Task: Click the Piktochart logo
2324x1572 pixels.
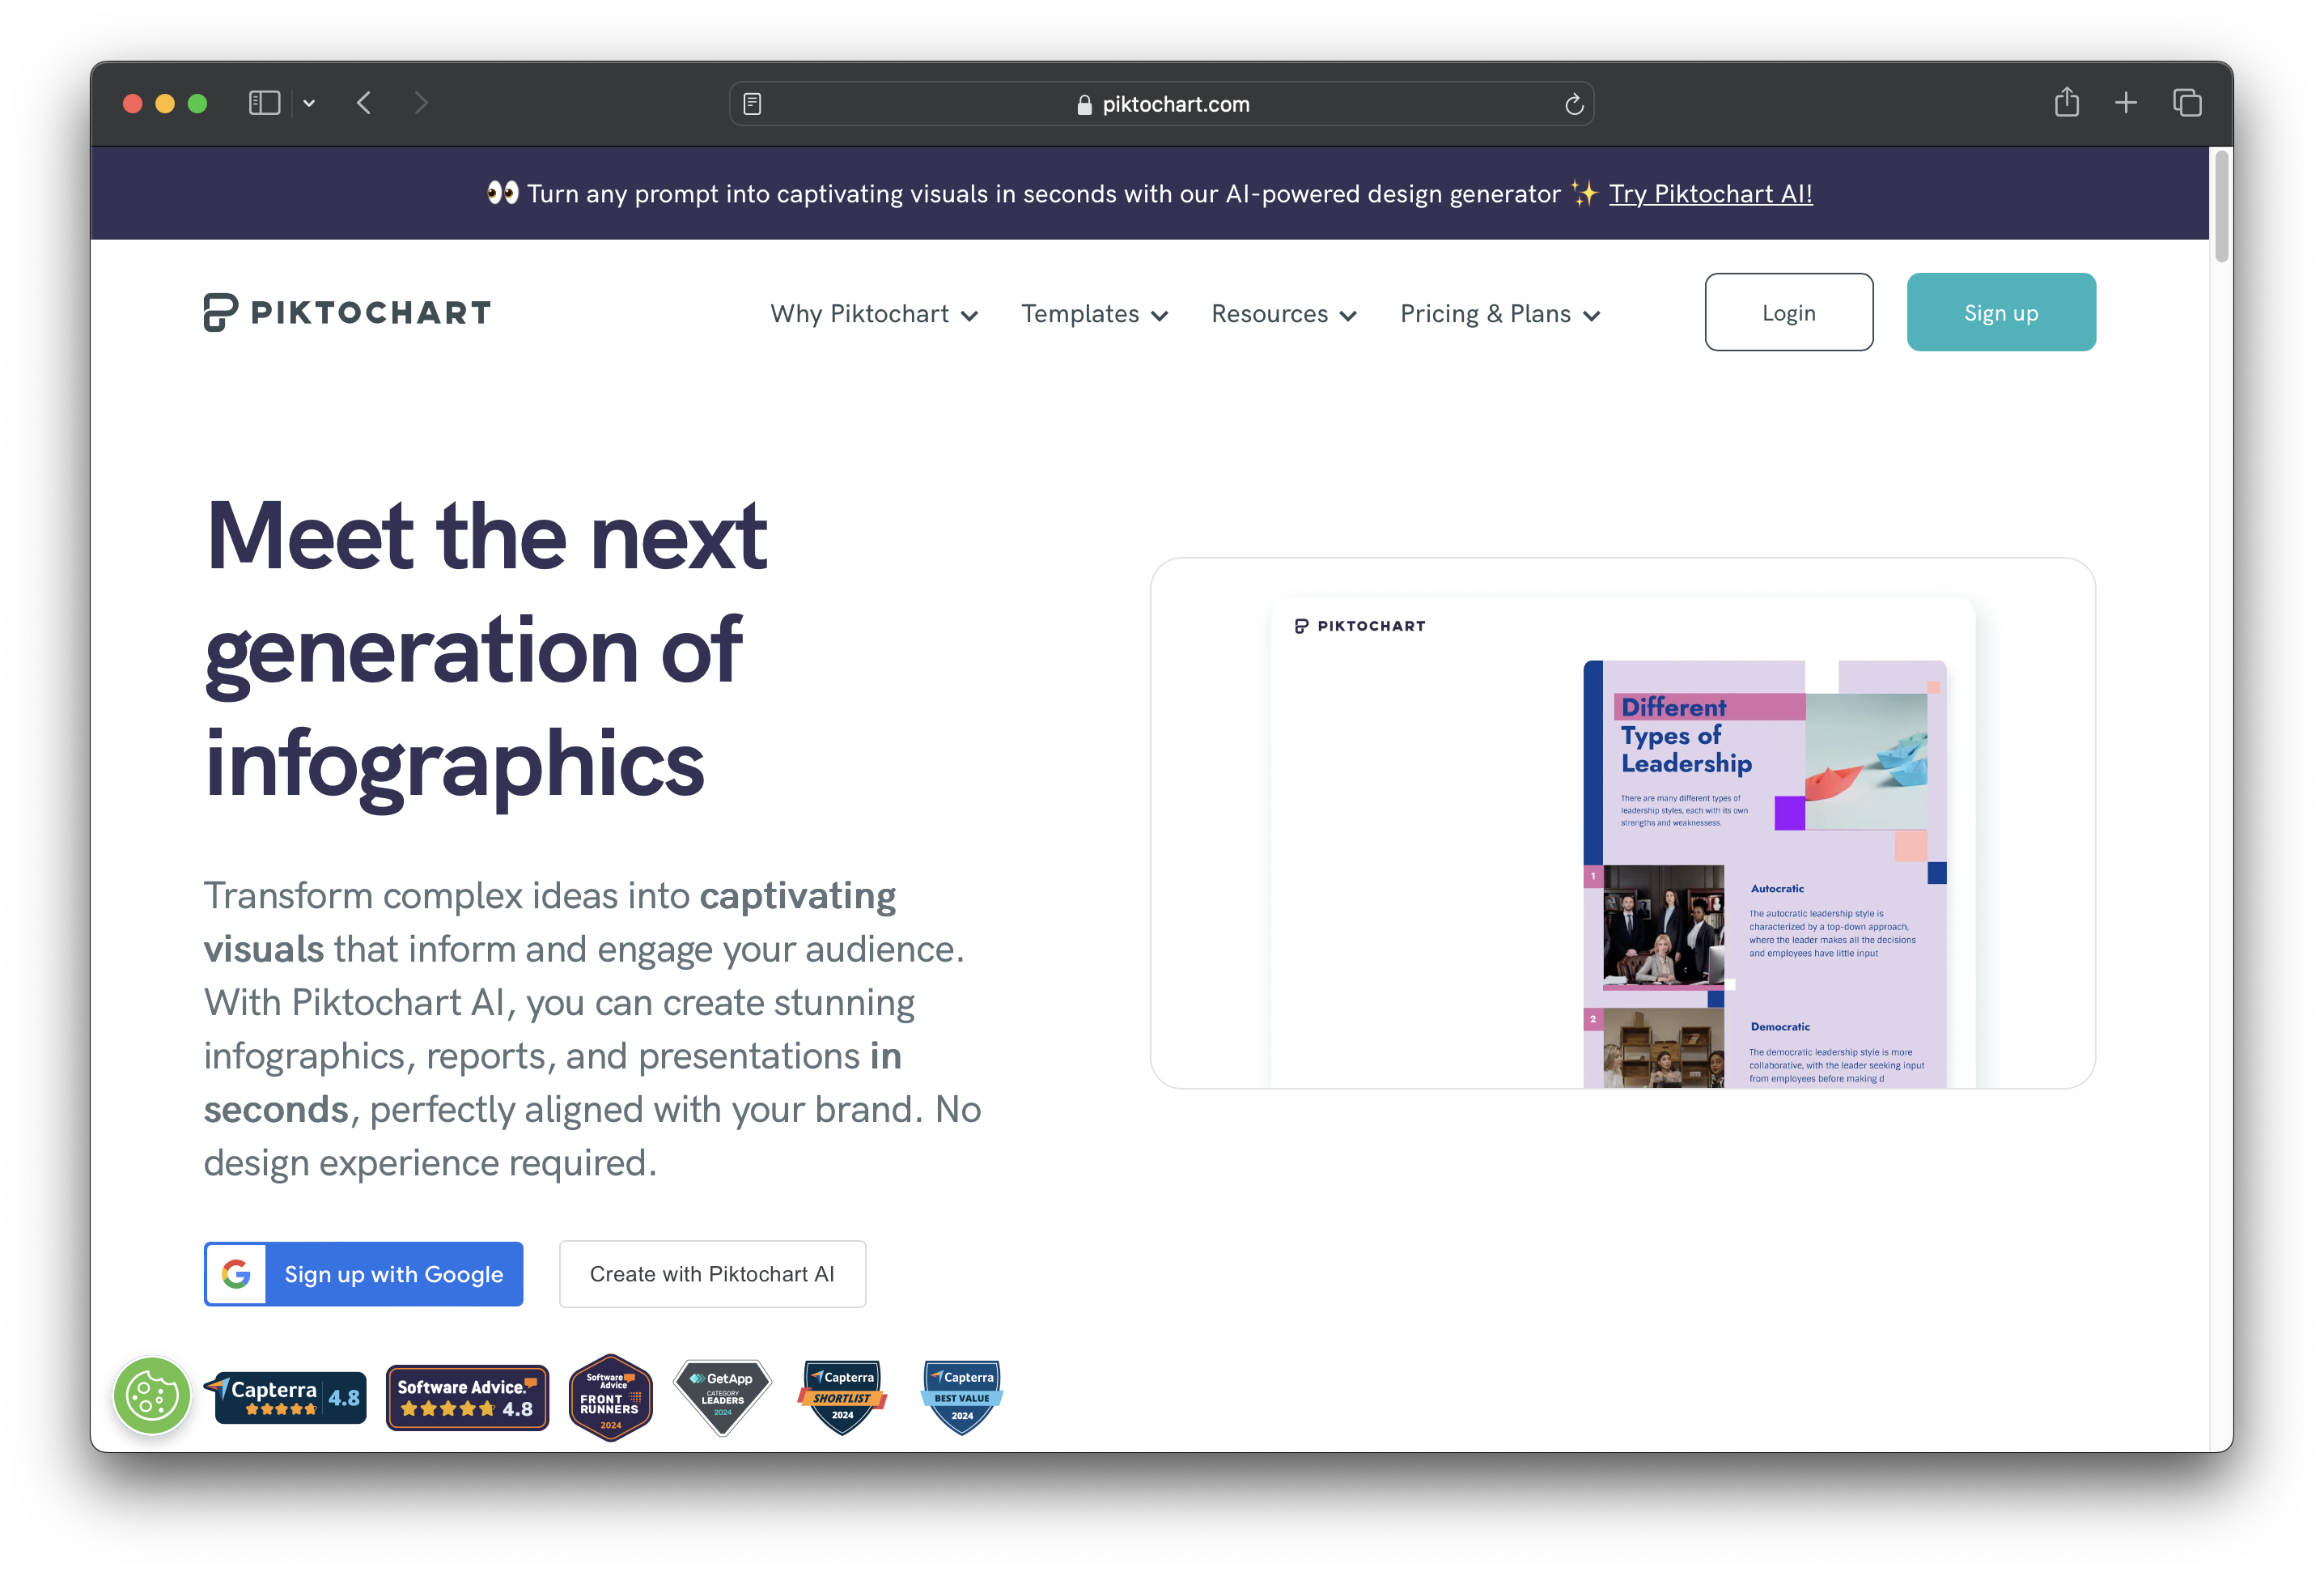Action: tap(347, 312)
